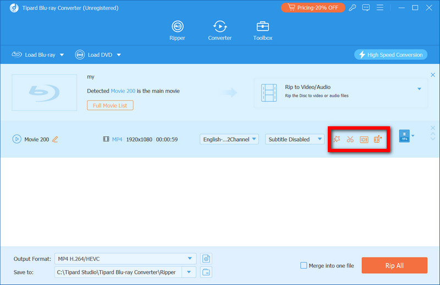Image resolution: width=440 pixels, height=285 pixels.
Task: Expand the Rip to Video/Audio dropdown
Action: 419,89
